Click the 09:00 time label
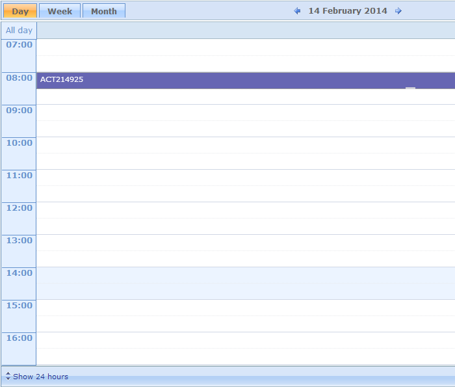455x387 pixels. 19,111
